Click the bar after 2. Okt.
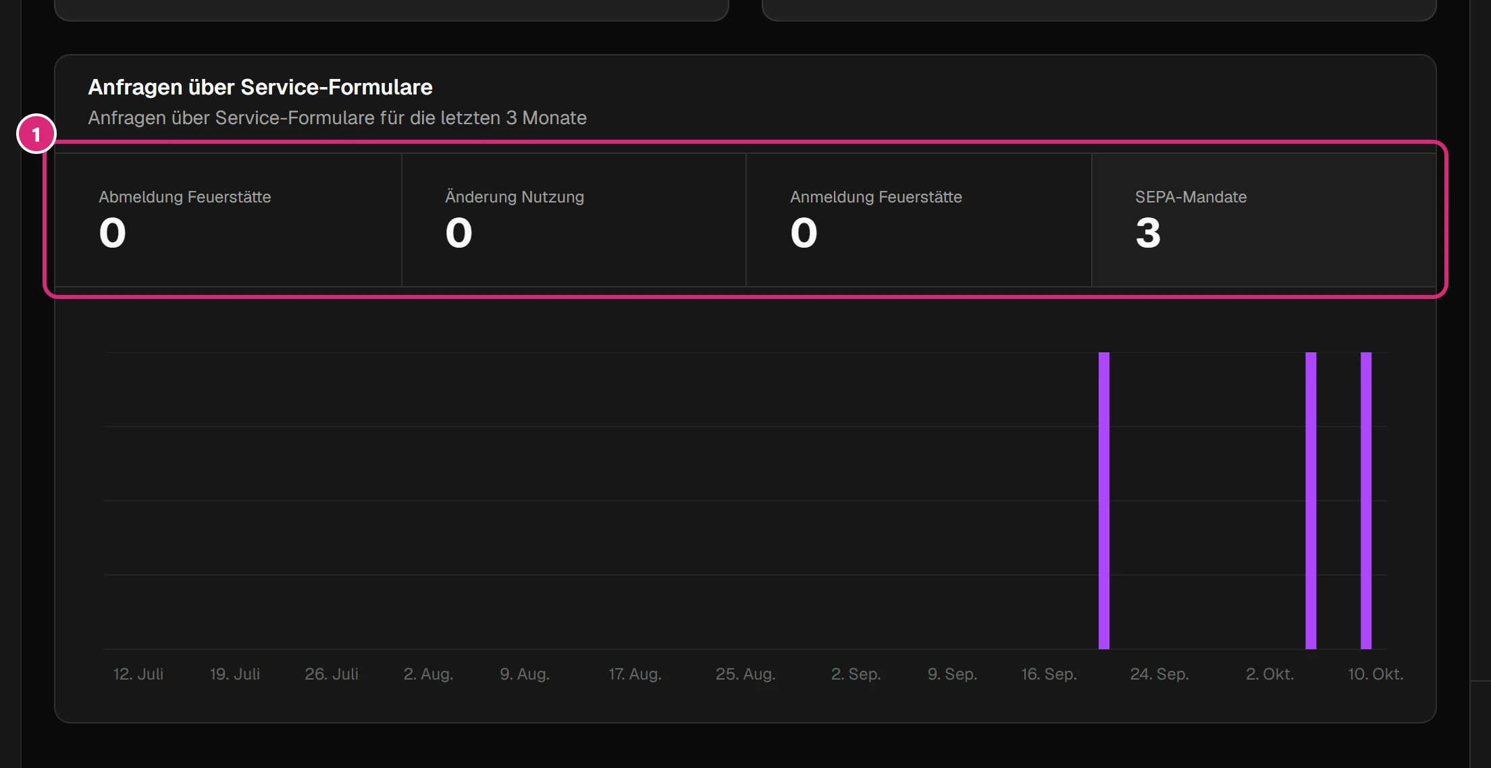 point(1311,501)
